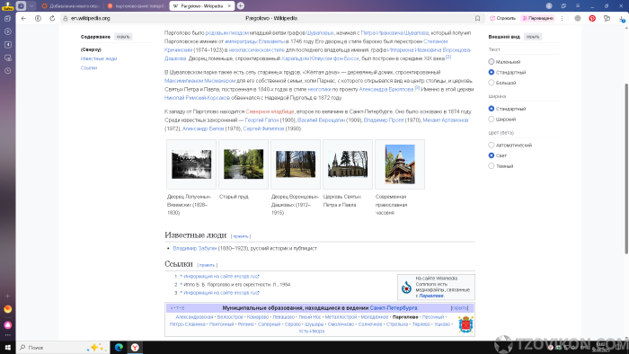Viewport: 629px width, 354px height.
Task: Click the padlock site info icon
Action: 66,19
